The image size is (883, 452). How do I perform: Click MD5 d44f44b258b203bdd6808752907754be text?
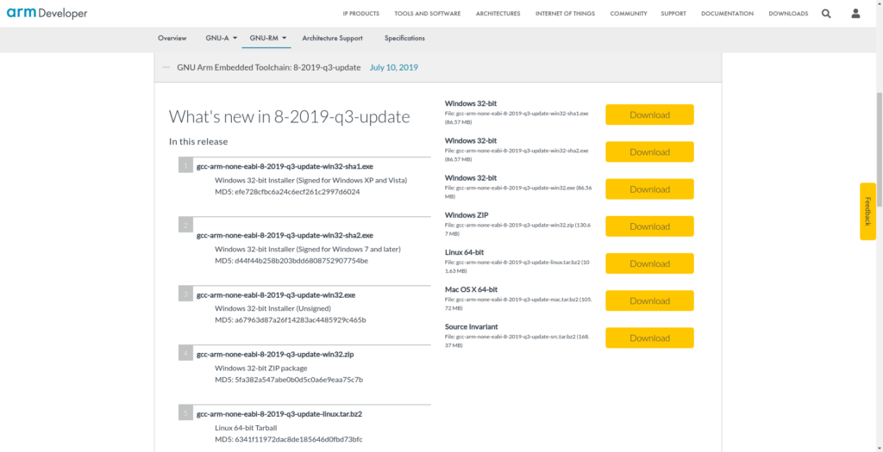(x=291, y=260)
